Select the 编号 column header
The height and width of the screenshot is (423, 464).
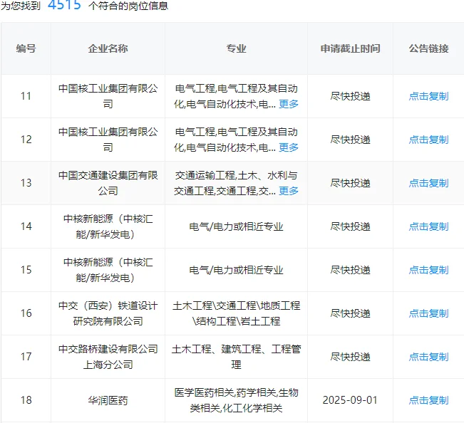coord(26,48)
